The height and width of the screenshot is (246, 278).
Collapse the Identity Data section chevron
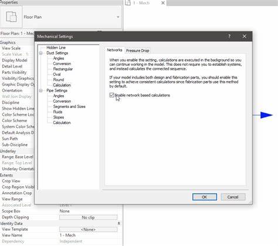pyautogui.click(x=118, y=223)
